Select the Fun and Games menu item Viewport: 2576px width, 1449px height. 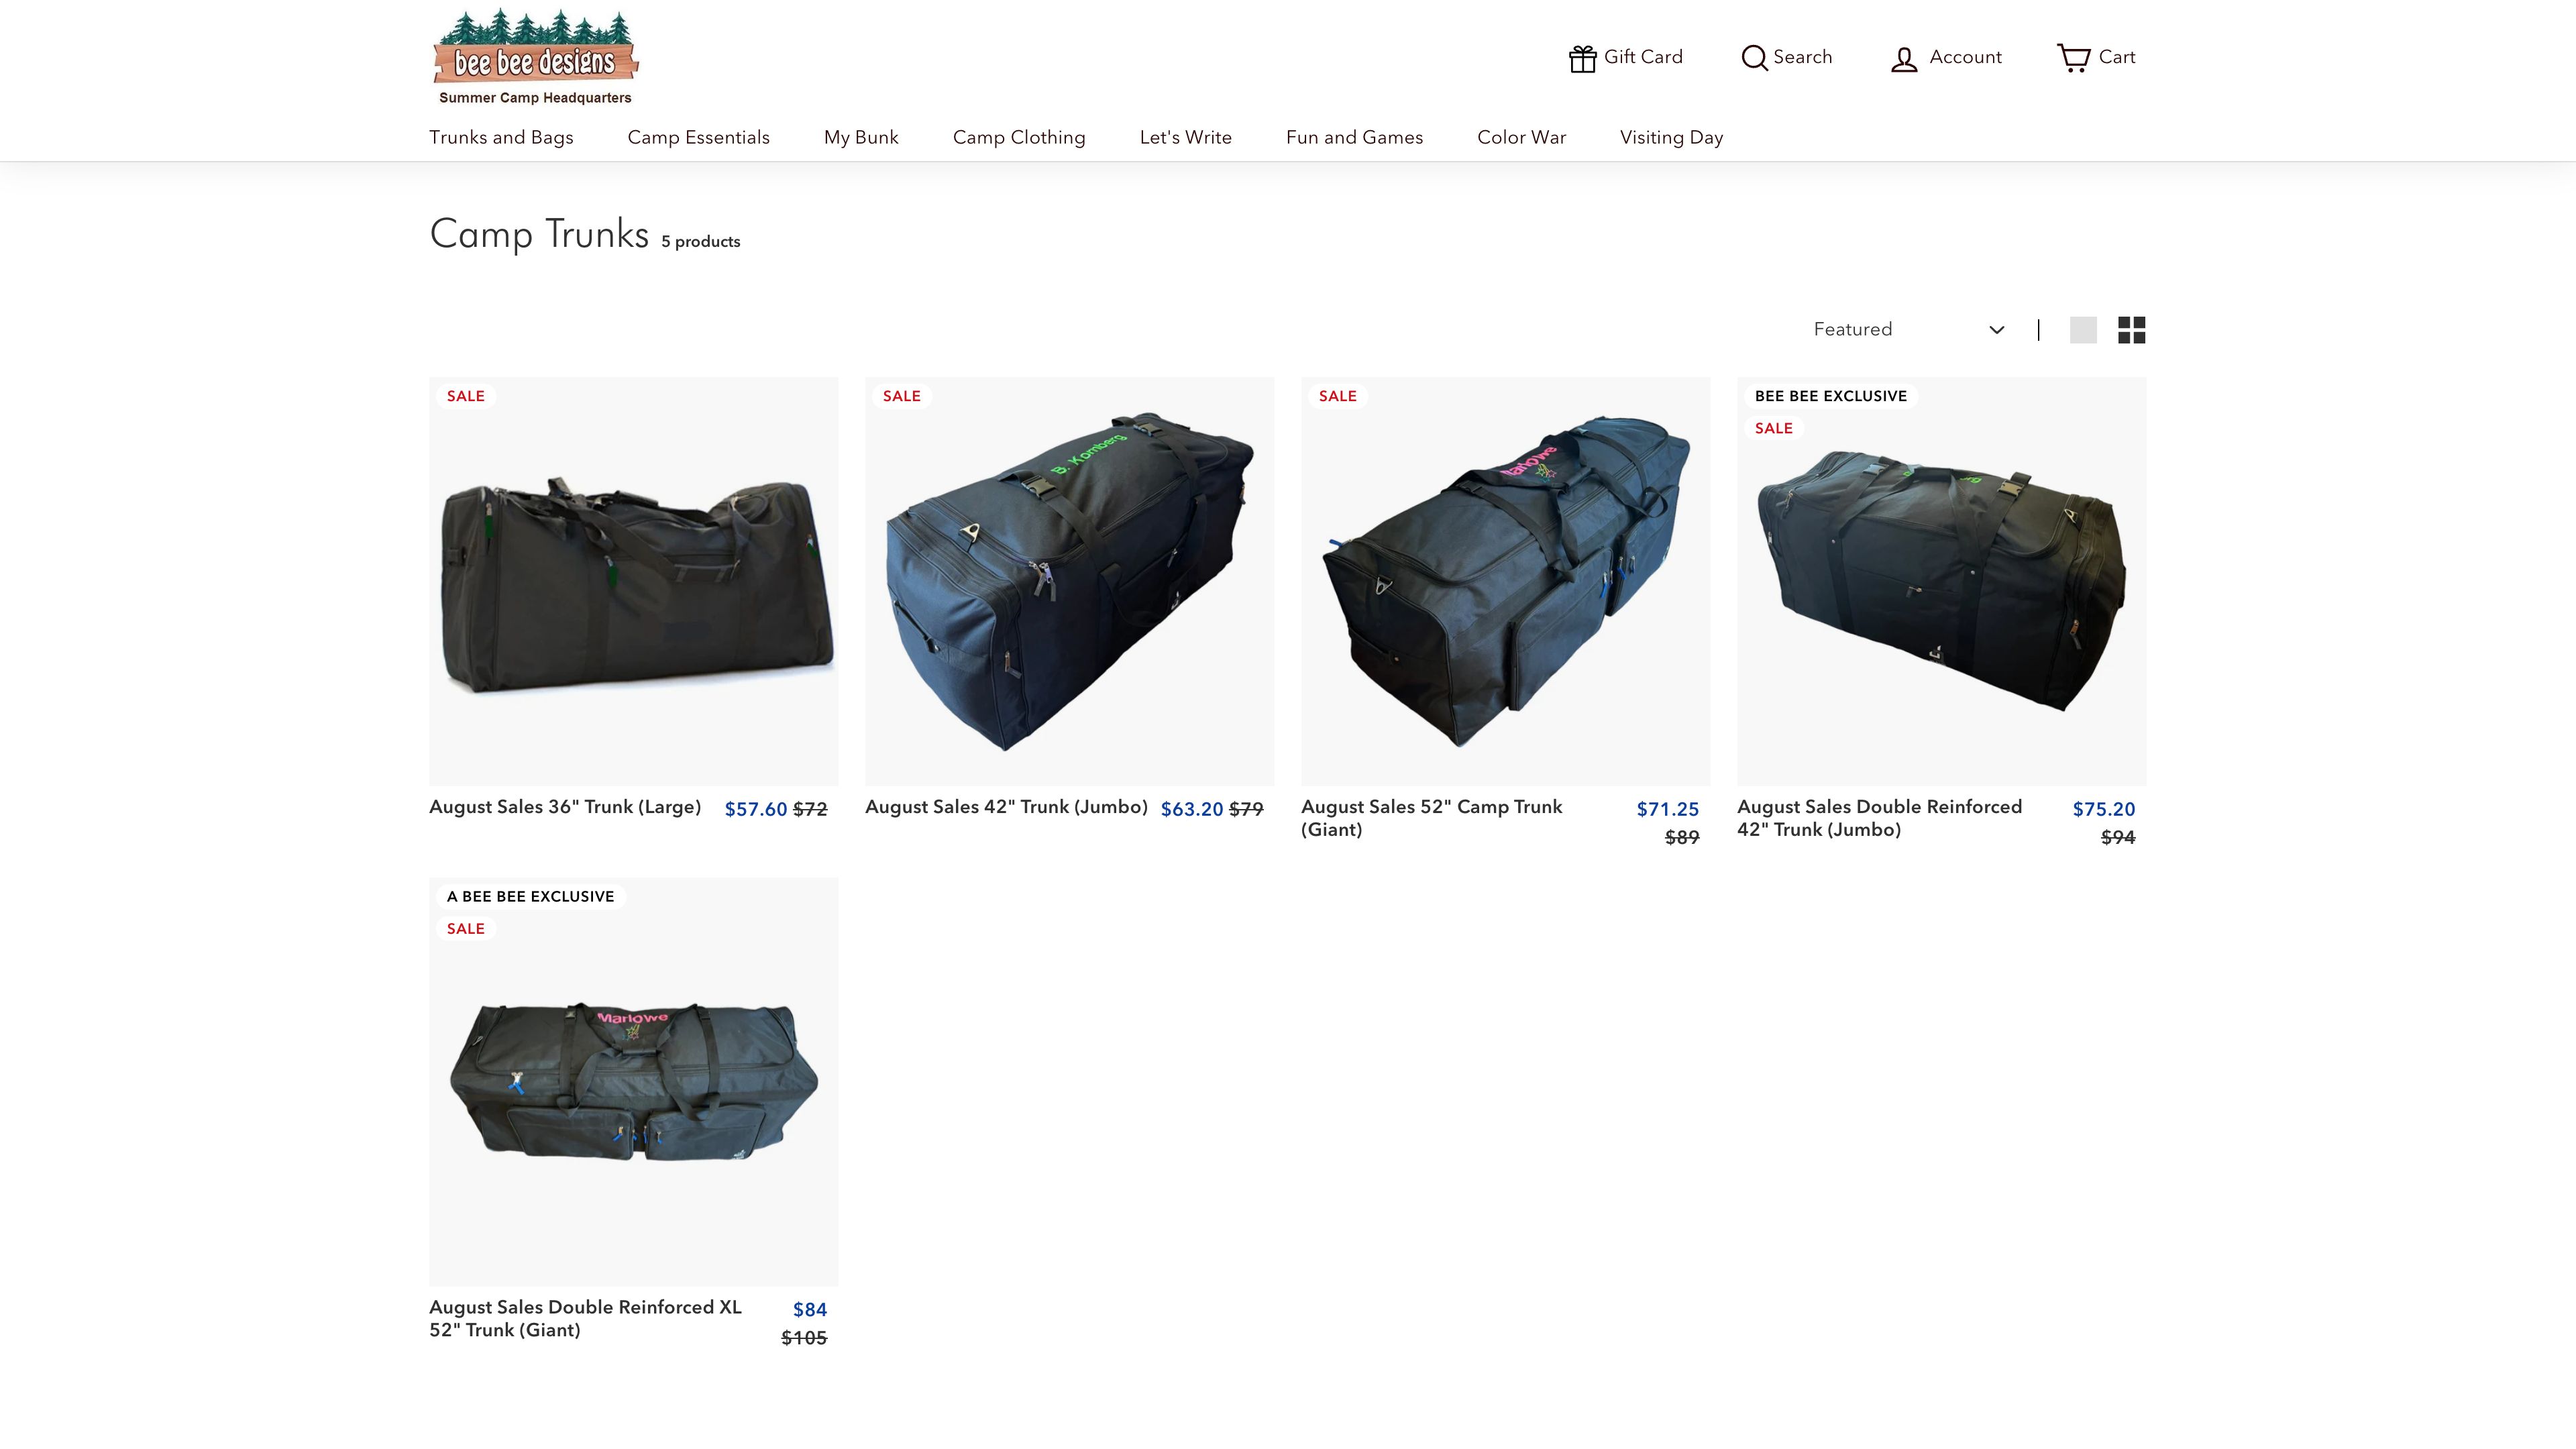point(1354,137)
